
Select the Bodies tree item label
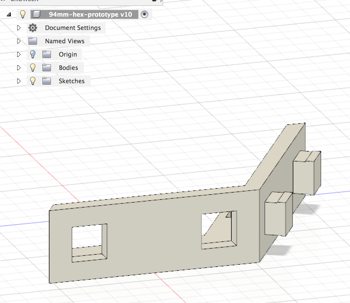click(x=68, y=68)
